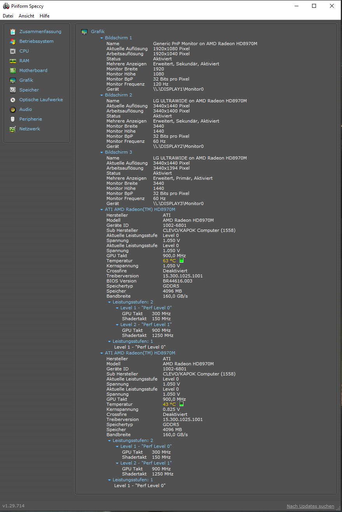Click the Grafik header monitor icon
342x512 pixels.
(84, 32)
